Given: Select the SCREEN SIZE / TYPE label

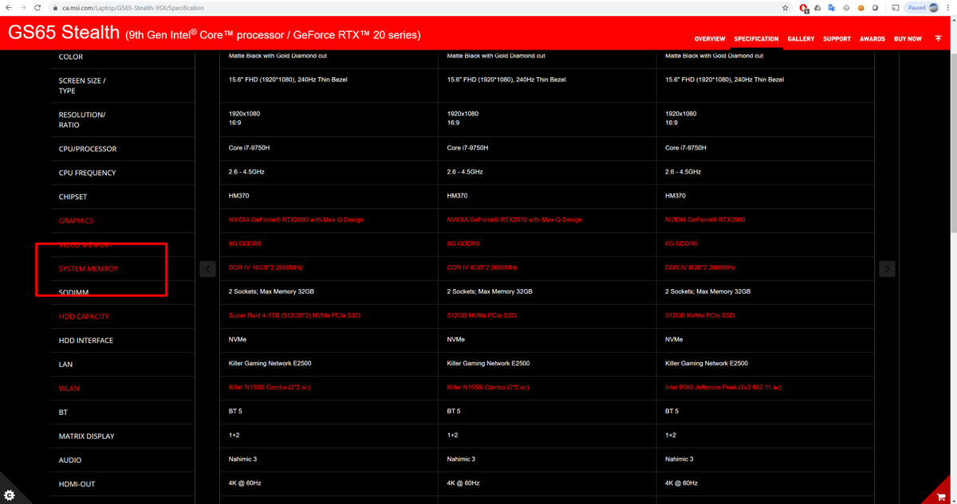Looking at the screenshot, I should click(82, 85).
